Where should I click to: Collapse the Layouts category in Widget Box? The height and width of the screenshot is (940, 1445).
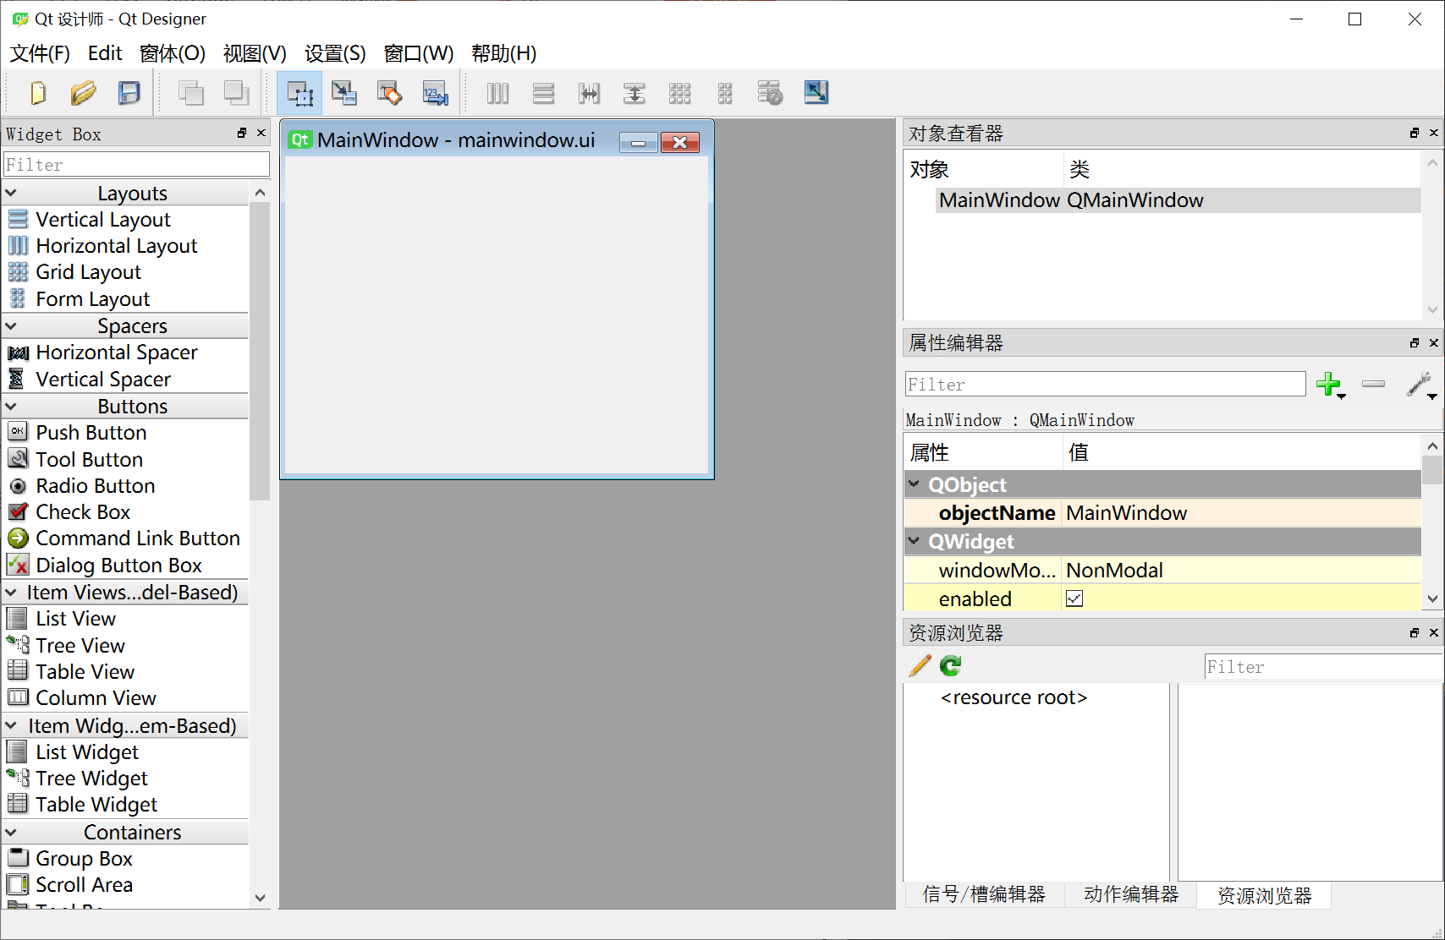coord(11,194)
